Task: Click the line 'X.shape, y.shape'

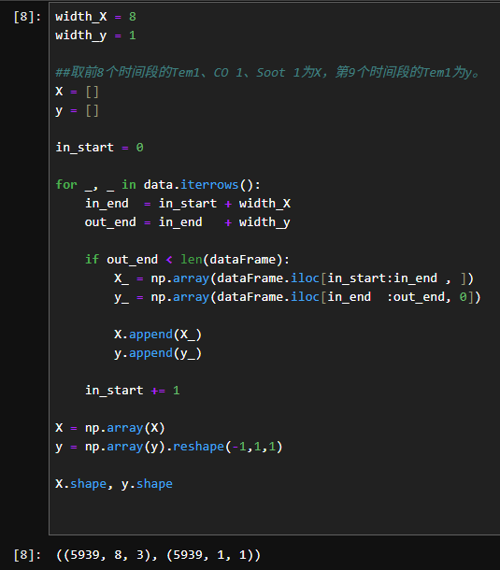Action: click(114, 484)
